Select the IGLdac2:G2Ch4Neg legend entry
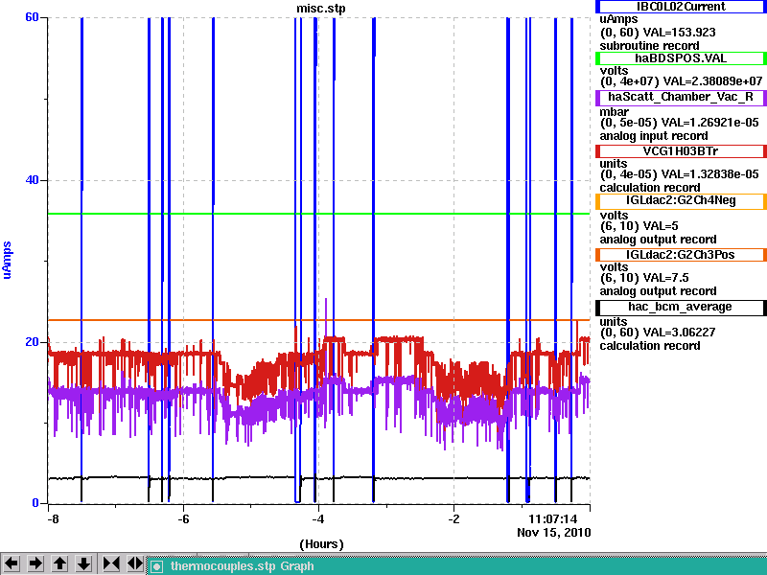 [x=681, y=201]
